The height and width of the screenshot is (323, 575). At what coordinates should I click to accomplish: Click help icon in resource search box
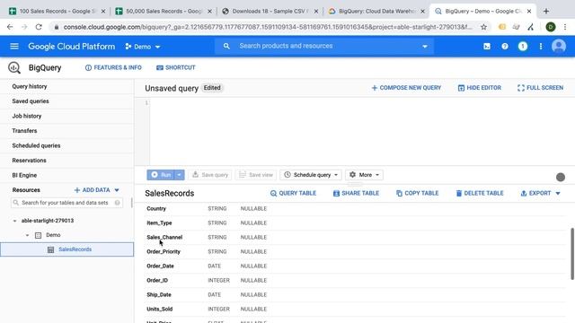118,203
